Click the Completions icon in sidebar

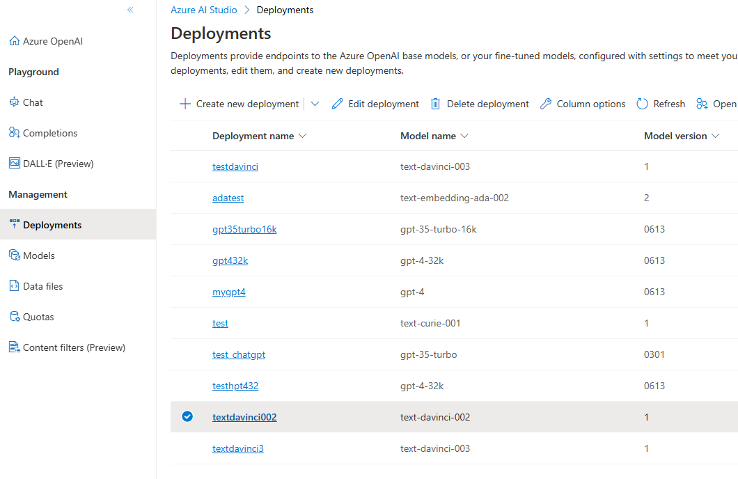15,133
